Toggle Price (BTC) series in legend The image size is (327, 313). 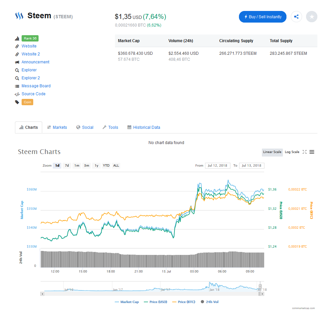coord(184,302)
